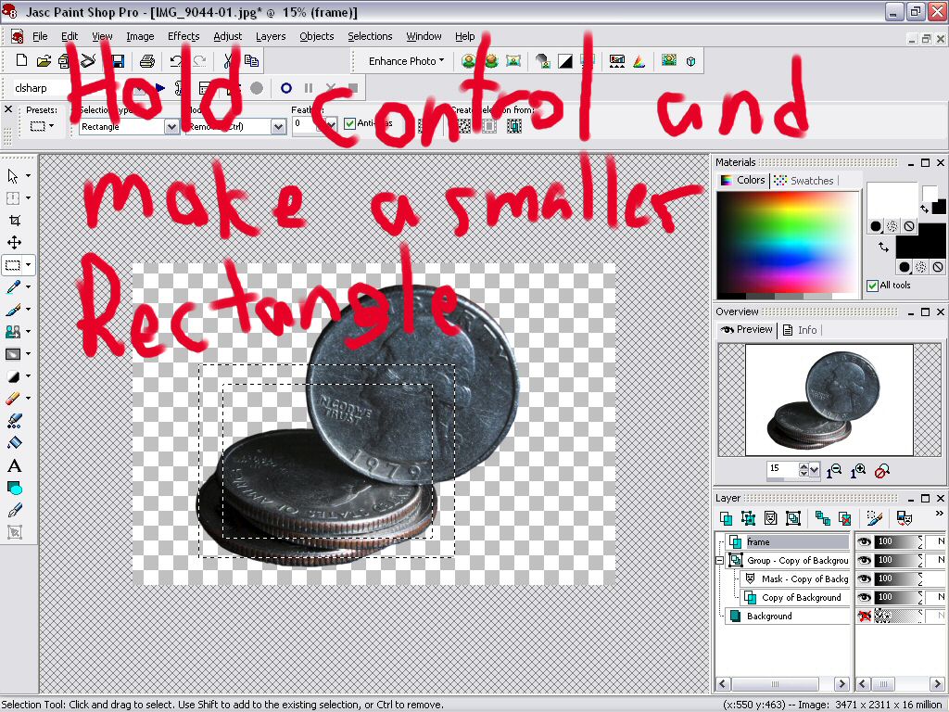Select the Mover tool with cross arrows
Image resolution: width=949 pixels, height=712 pixels.
click(x=13, y=242)
